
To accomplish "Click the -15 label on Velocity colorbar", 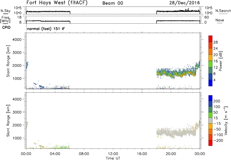I will 217,124.
